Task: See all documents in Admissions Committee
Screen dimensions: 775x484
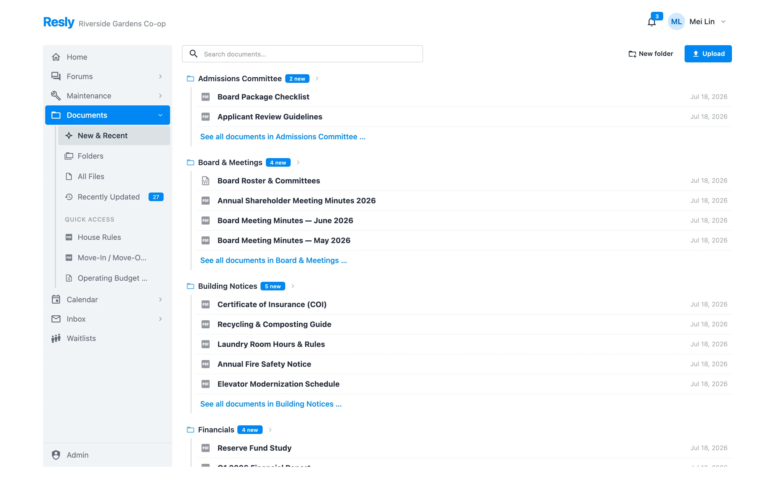Action: click(283, 137)
